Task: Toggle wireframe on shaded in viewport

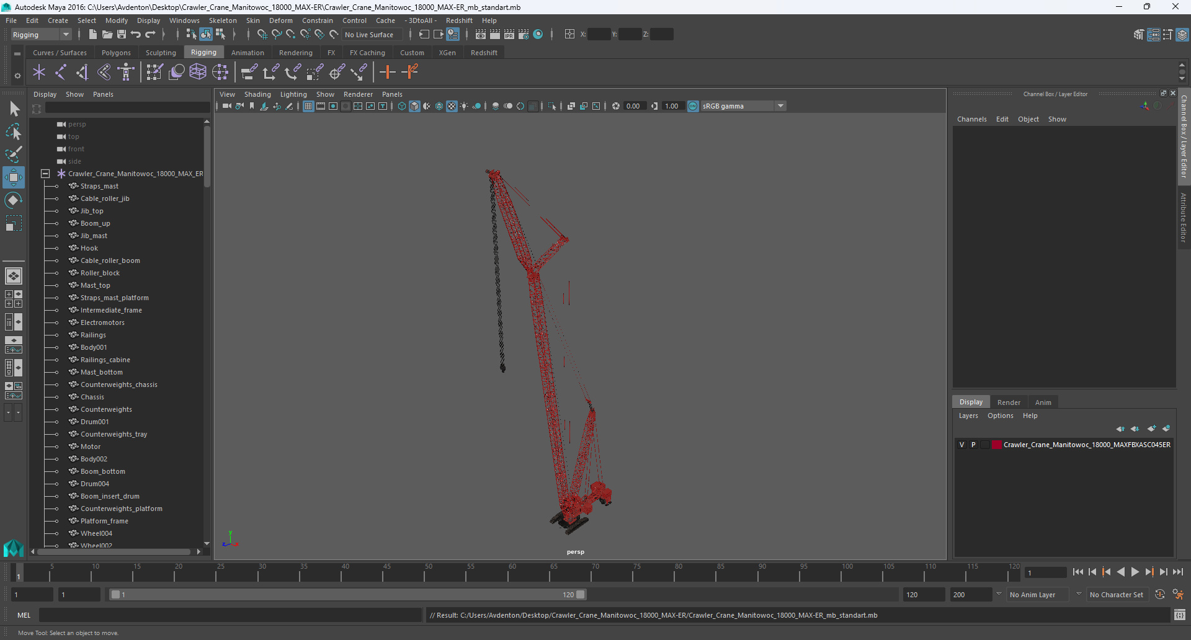Action: [x=439, y=106]
